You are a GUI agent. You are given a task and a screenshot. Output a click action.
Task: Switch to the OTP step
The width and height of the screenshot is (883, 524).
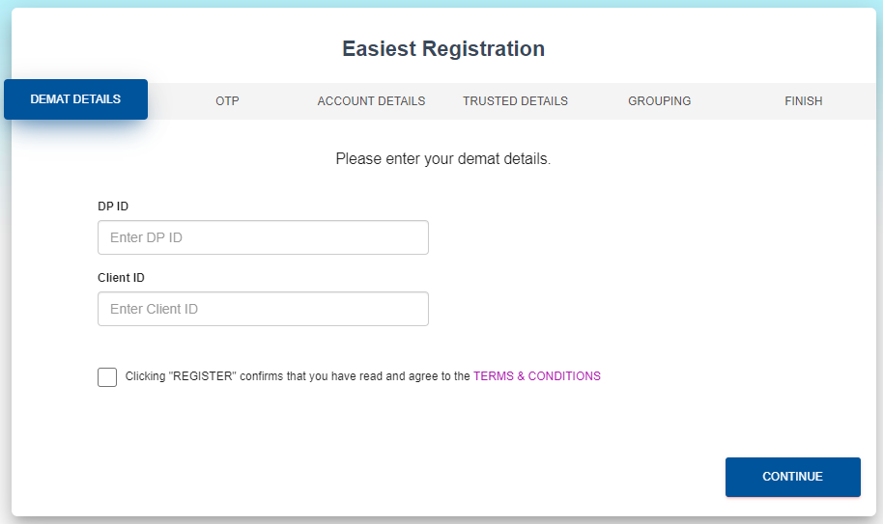(x=227, y=101)
